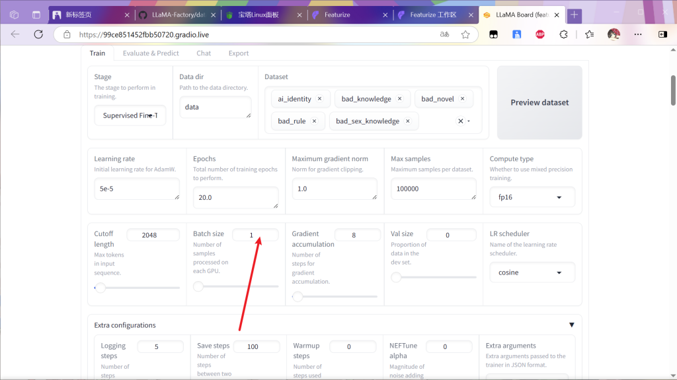
Task: Clear all selected datasets
Action: 461,121
